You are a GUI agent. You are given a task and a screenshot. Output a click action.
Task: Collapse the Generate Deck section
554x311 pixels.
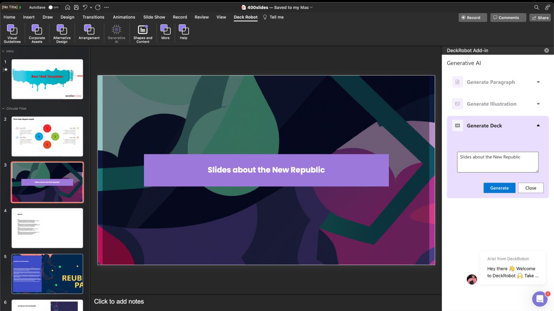[538, 126]
